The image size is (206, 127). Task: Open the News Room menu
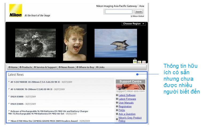68,67
